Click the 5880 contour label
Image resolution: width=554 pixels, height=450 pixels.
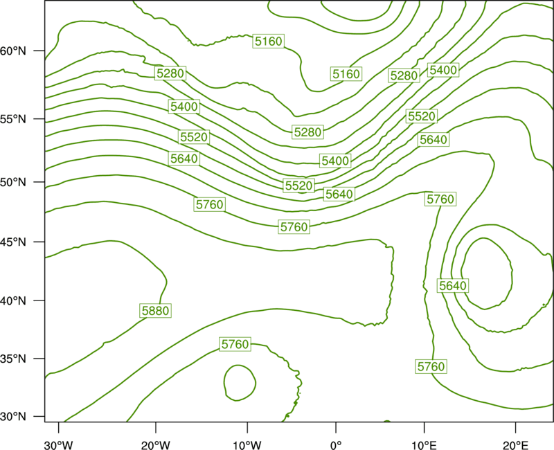coord(155,310)
